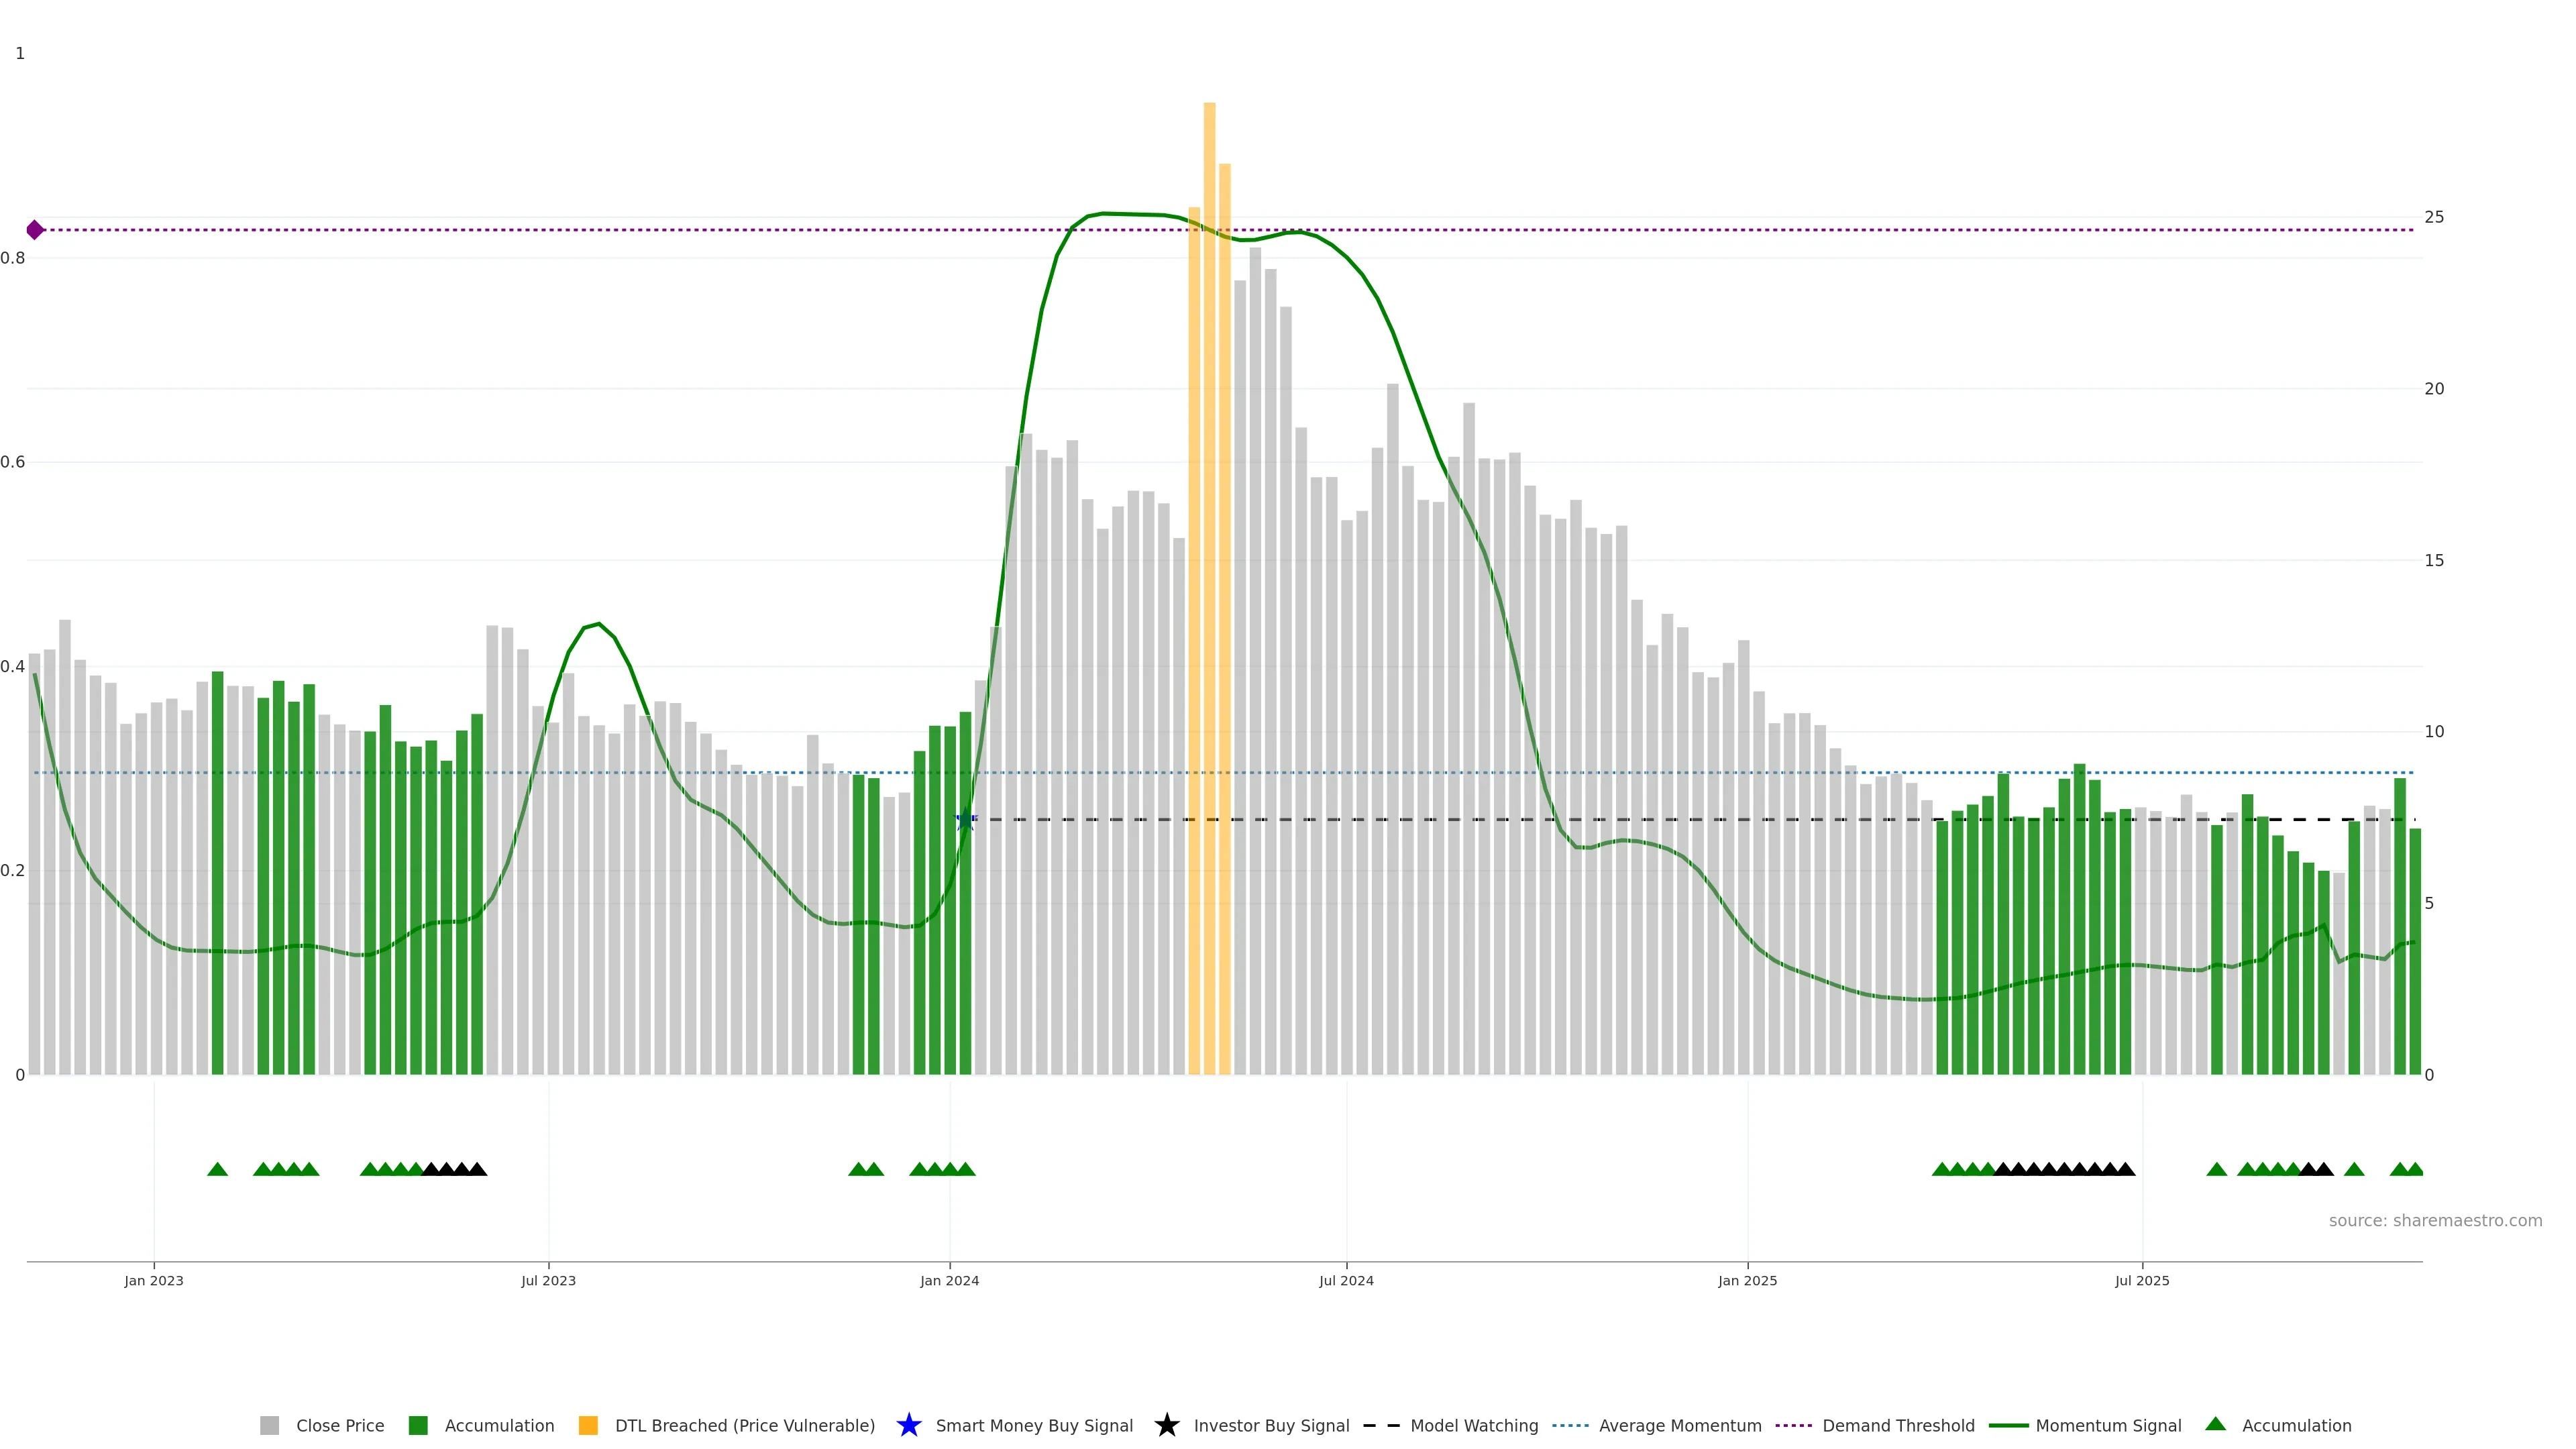
Task: Click the purple diamond demand threshold marker
Action: pyautogui.click(x=35, y=230)
